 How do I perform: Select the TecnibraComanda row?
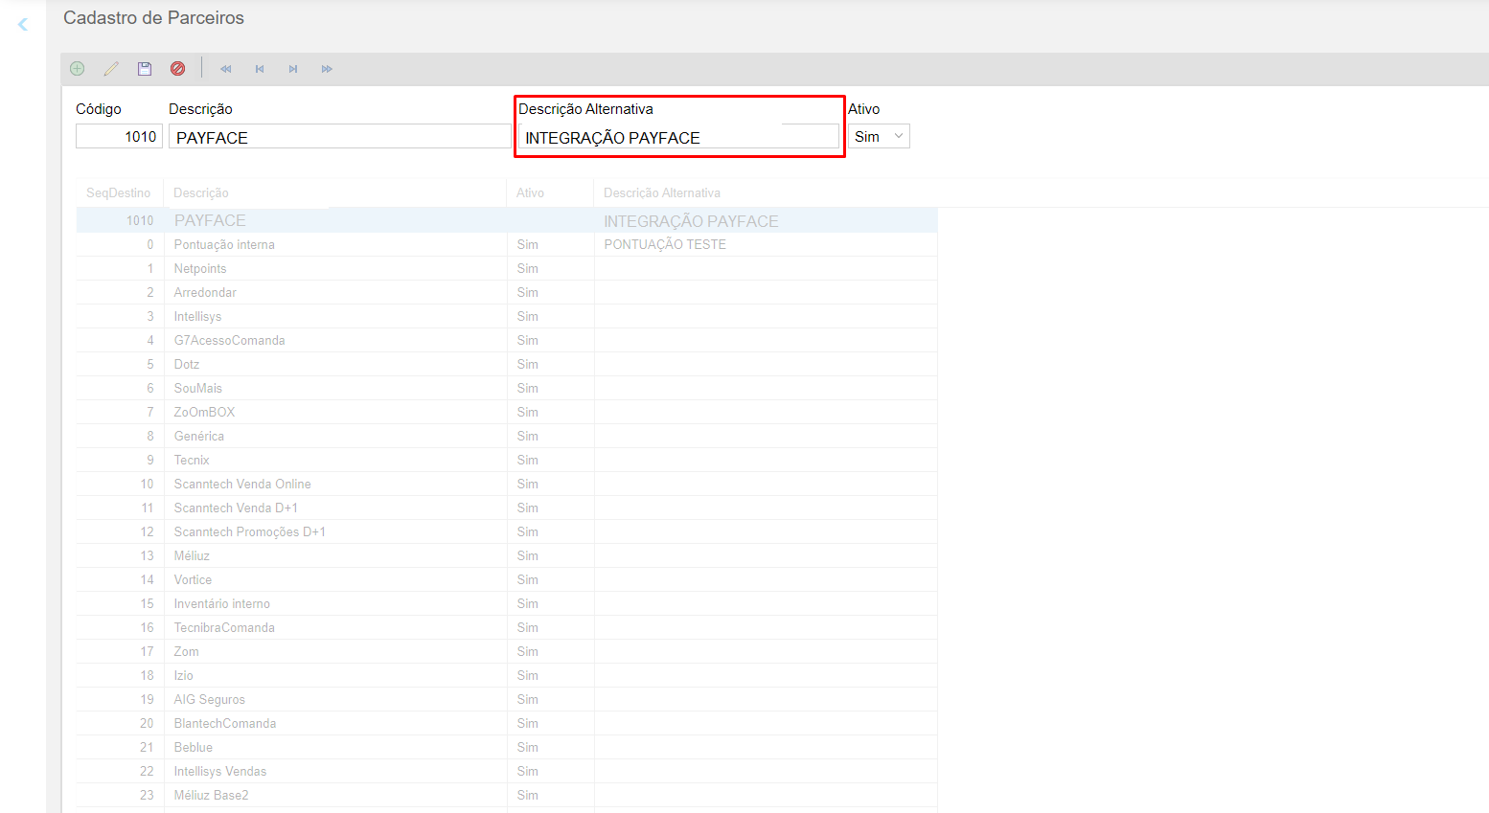[507, 627]
